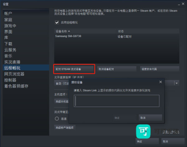Click the 高级客户端选项 button
Viewport: 187px width, 147px height.
(x=65, y=128)
